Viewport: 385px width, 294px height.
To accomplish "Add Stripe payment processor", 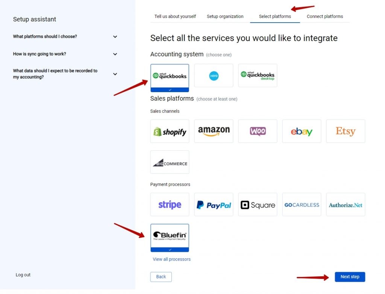I will [x=170, y=205].
